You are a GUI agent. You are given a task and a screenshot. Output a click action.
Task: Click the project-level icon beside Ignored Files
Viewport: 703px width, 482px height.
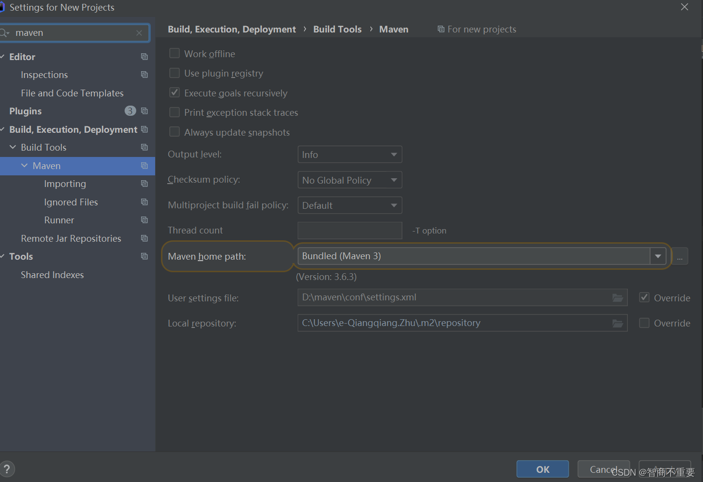[144, 202]
